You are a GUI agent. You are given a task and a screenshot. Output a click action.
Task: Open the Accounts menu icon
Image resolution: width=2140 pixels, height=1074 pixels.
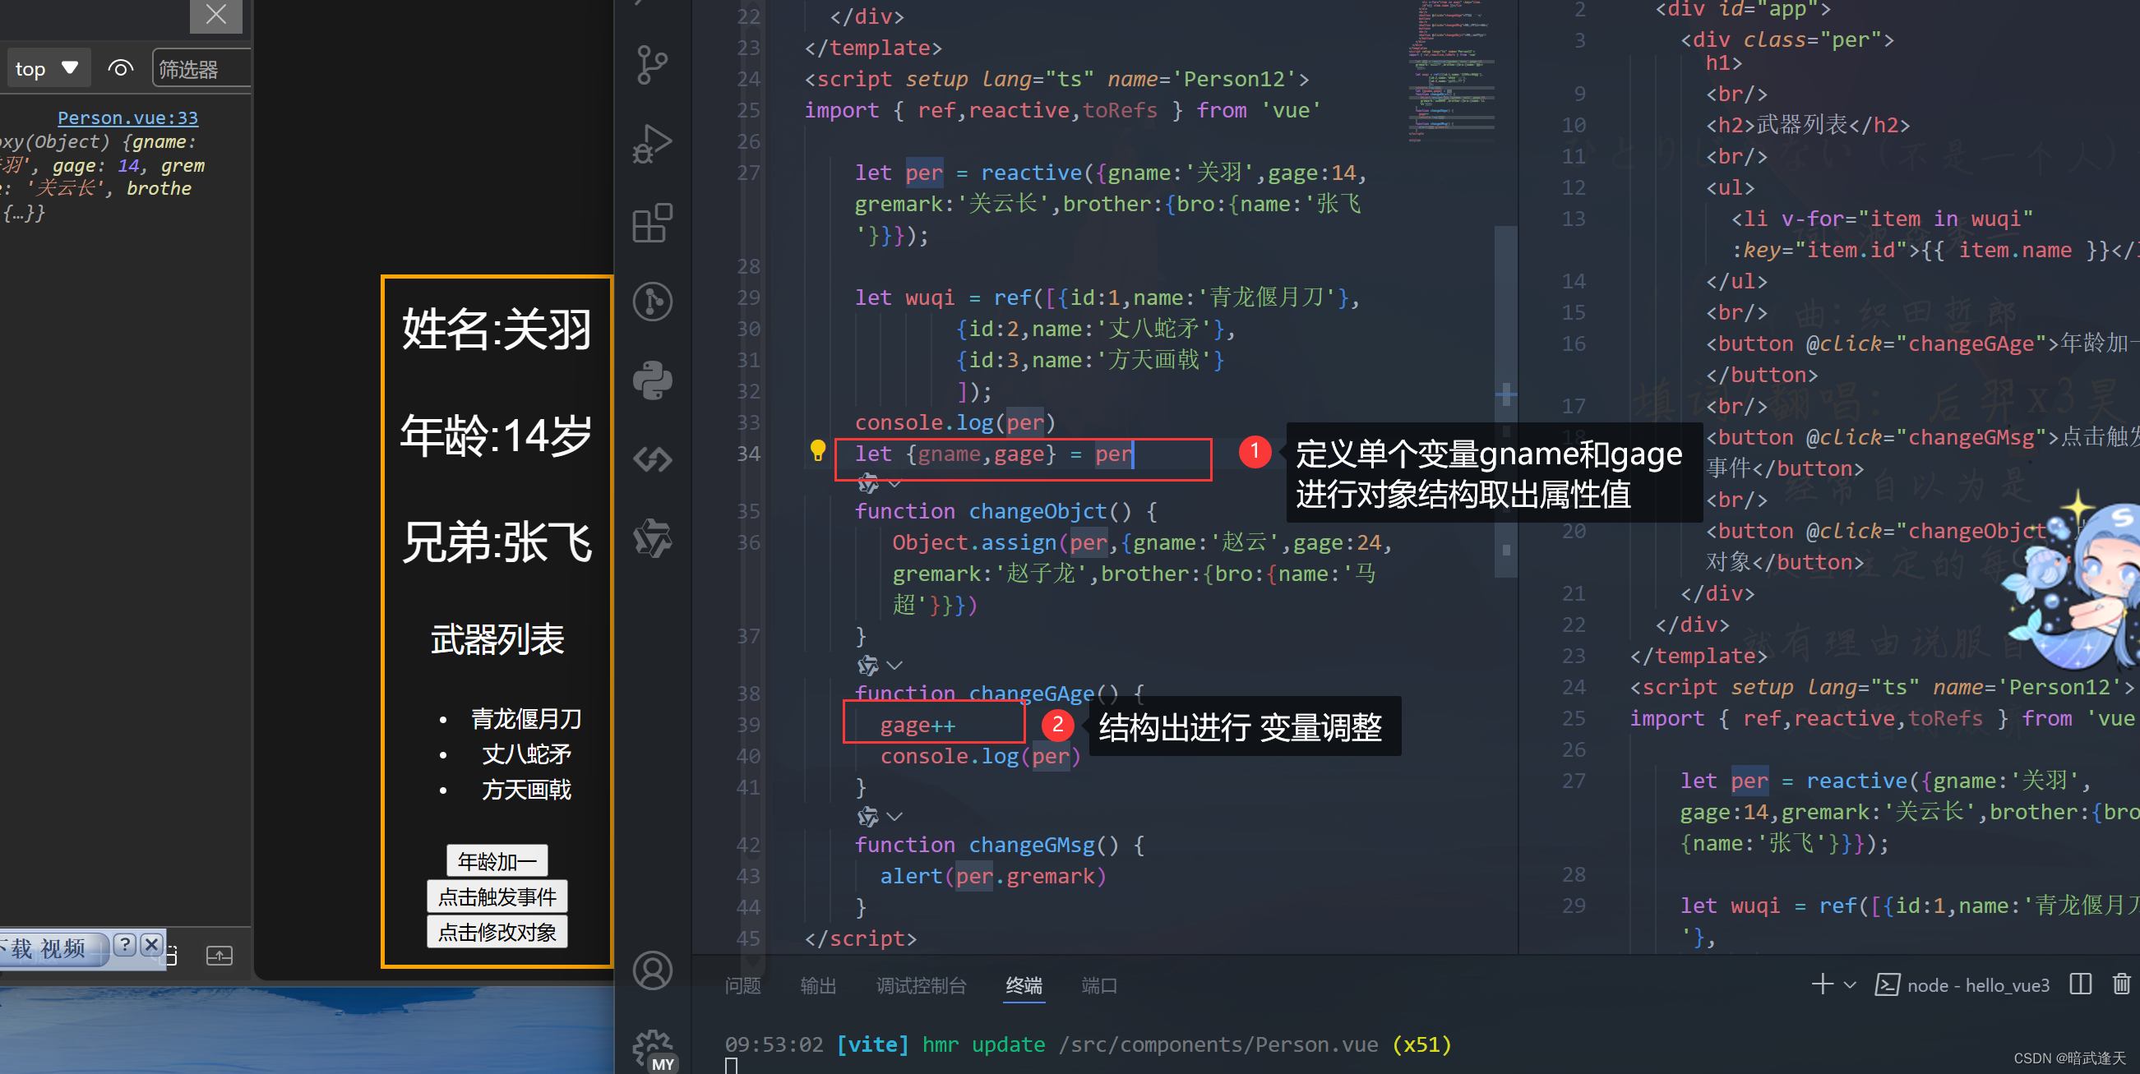(x=652, y=970)
